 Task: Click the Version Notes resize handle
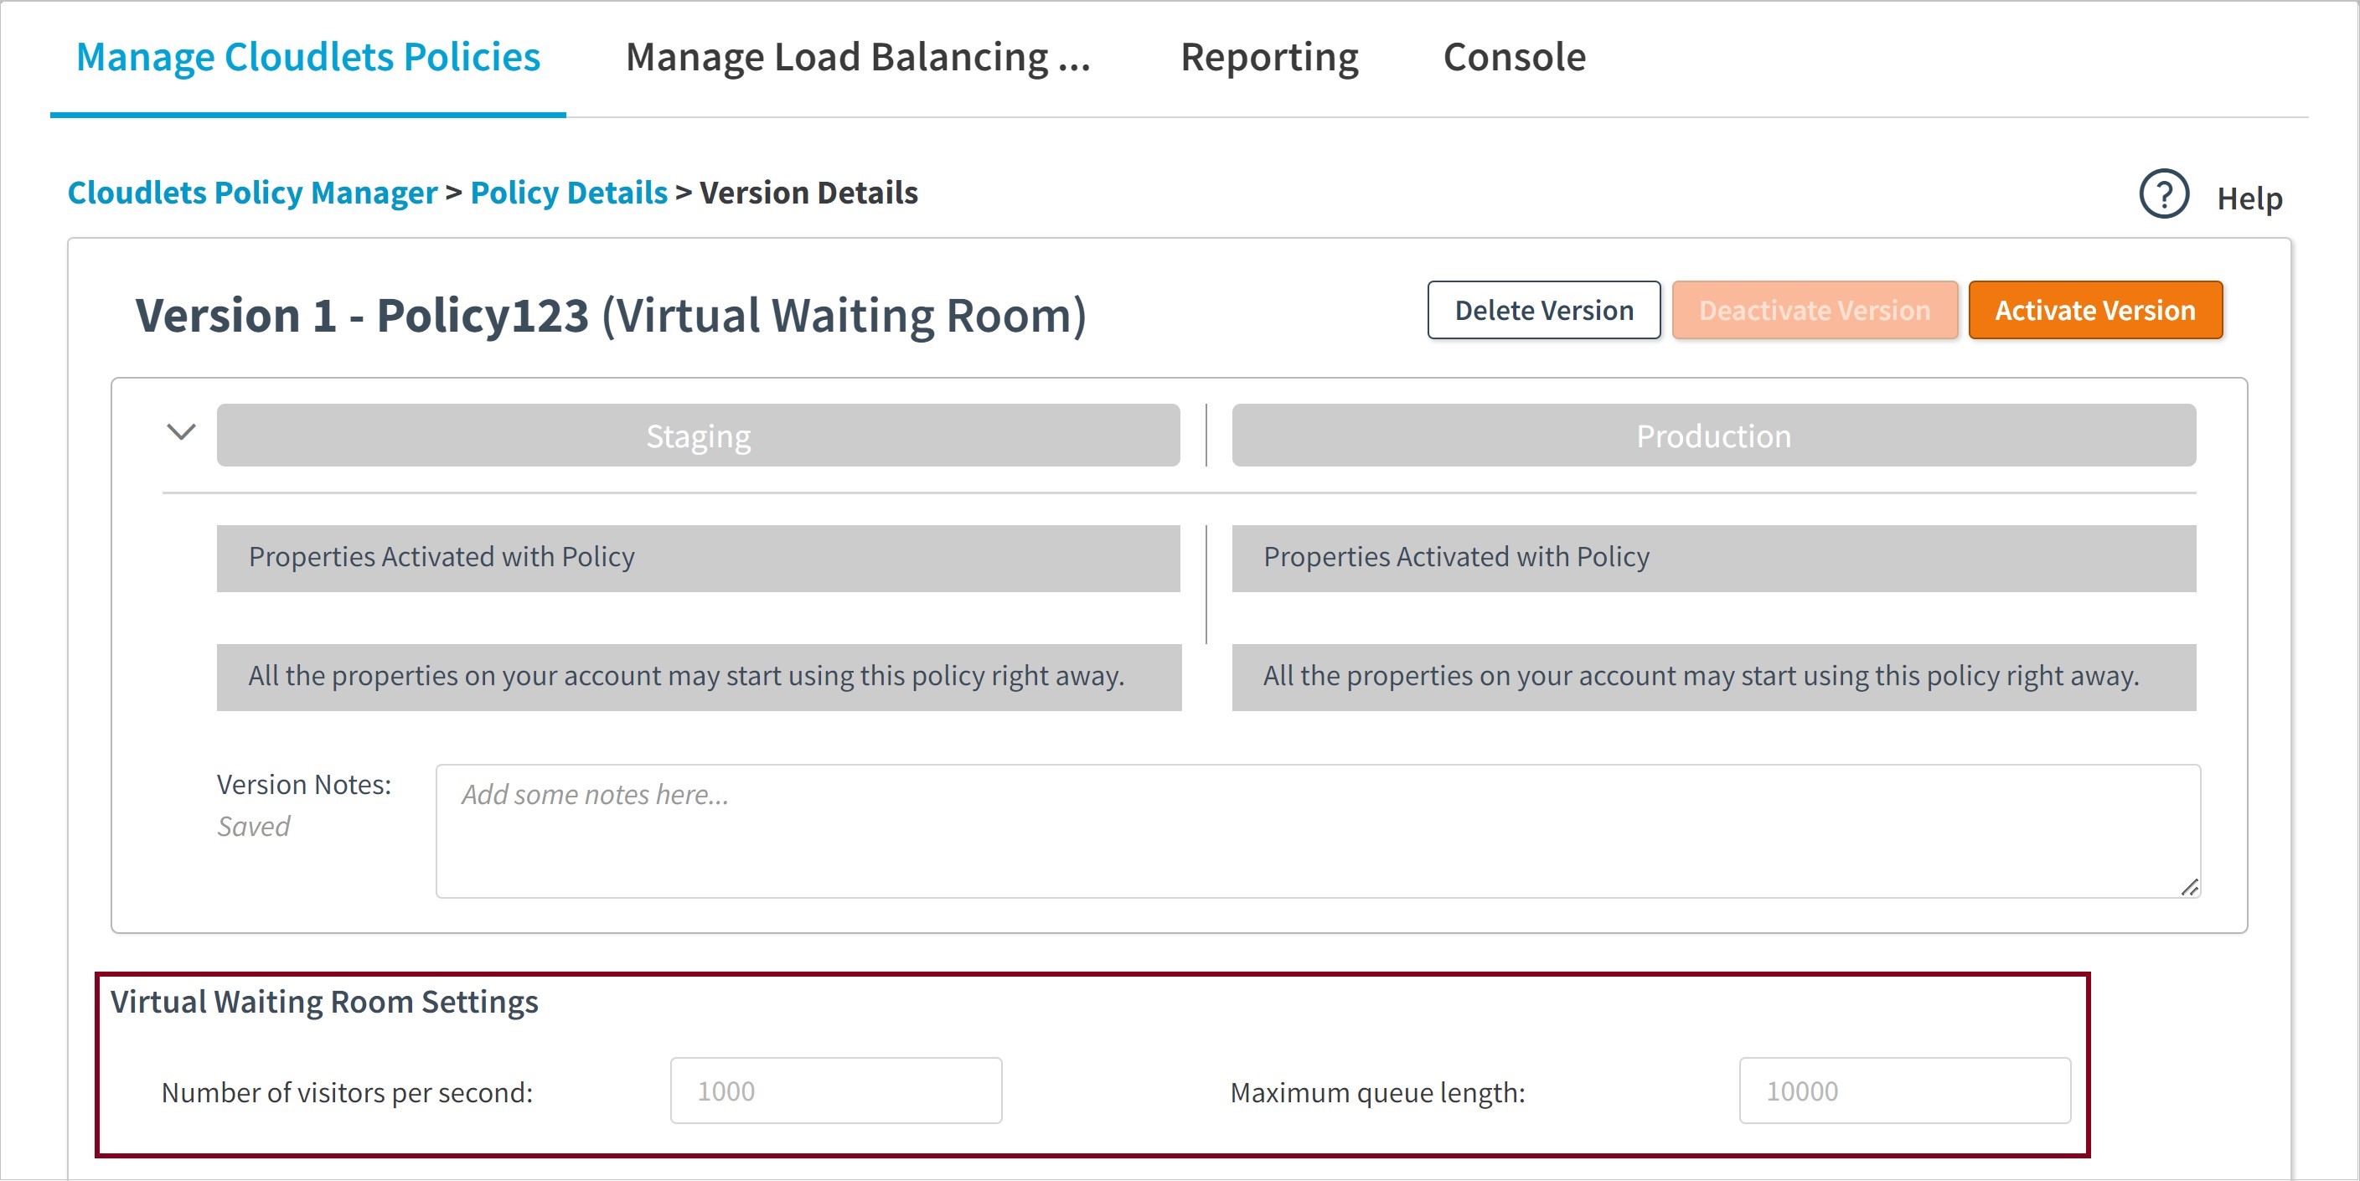coord(2189,886)
